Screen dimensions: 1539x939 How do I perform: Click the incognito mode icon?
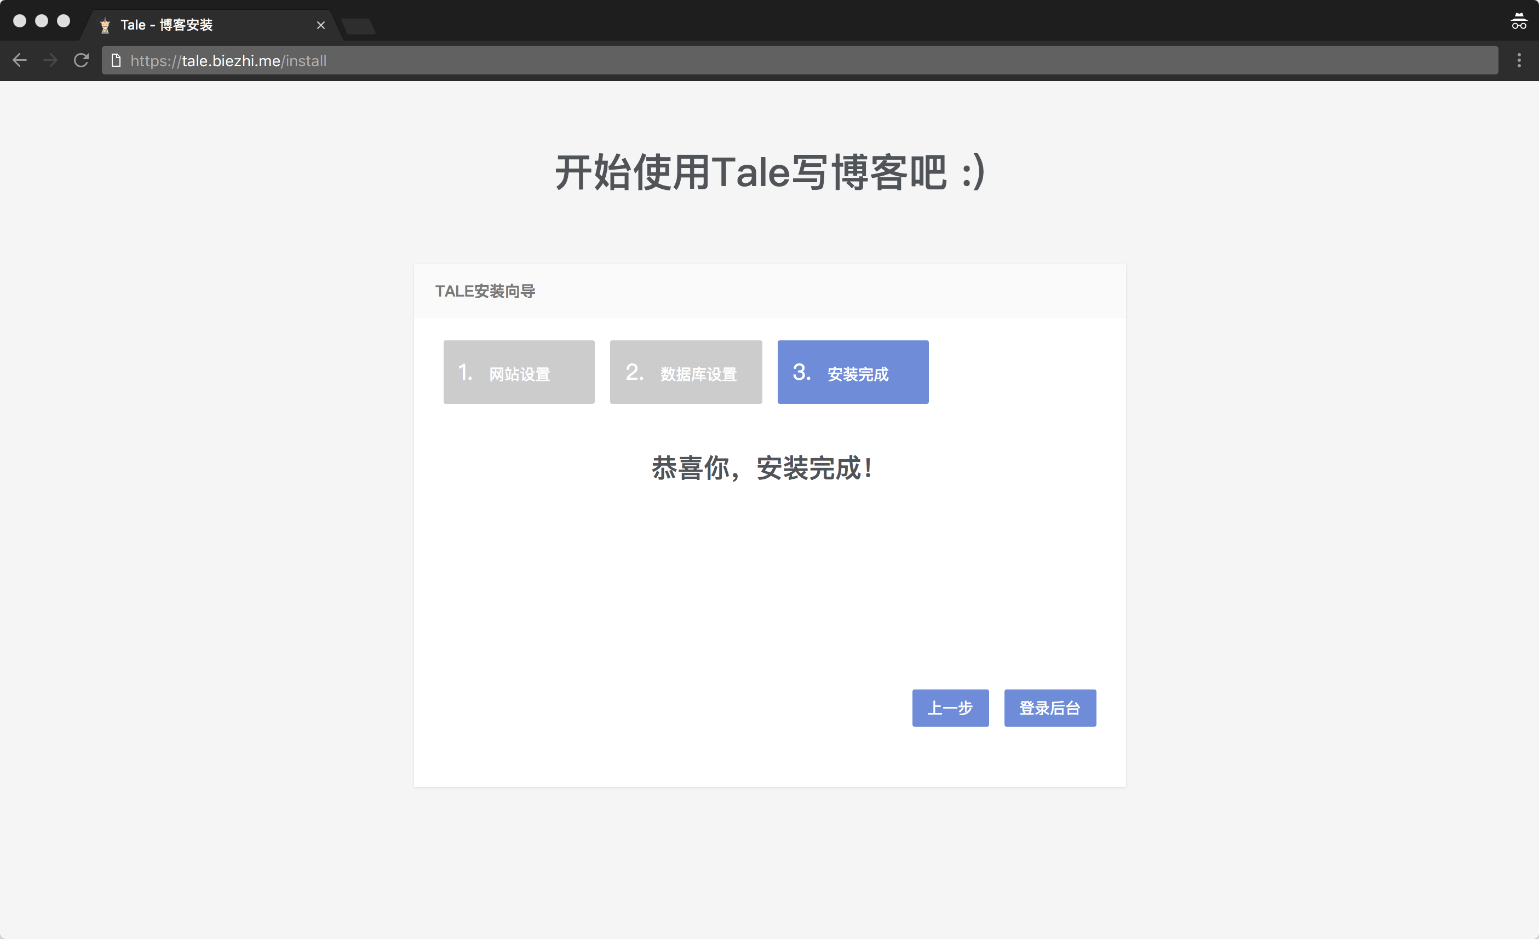point(1518,21)
